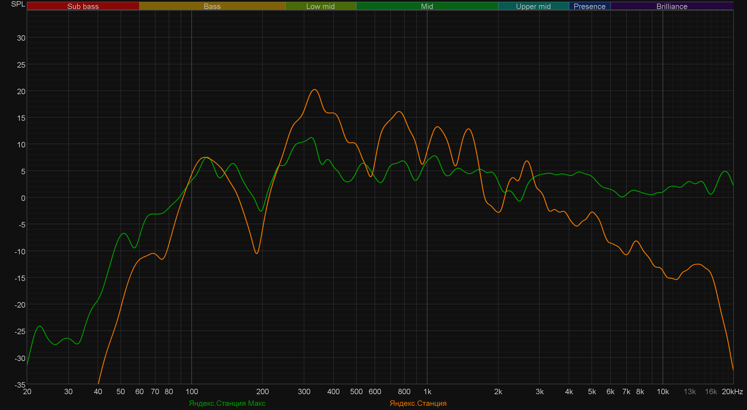Toggle the Яндекс.Станция Макс legend label
747x410 pixels.
227,403
